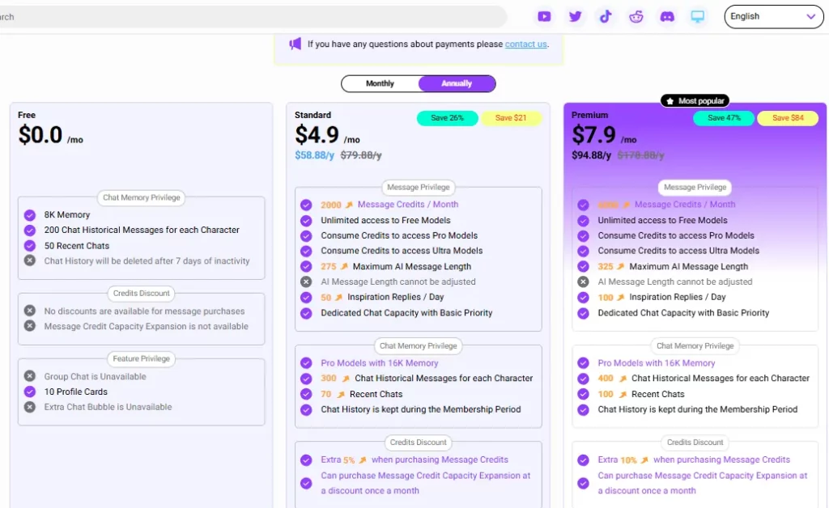Click the megaphone icon beside payment notice

[293, 44]
